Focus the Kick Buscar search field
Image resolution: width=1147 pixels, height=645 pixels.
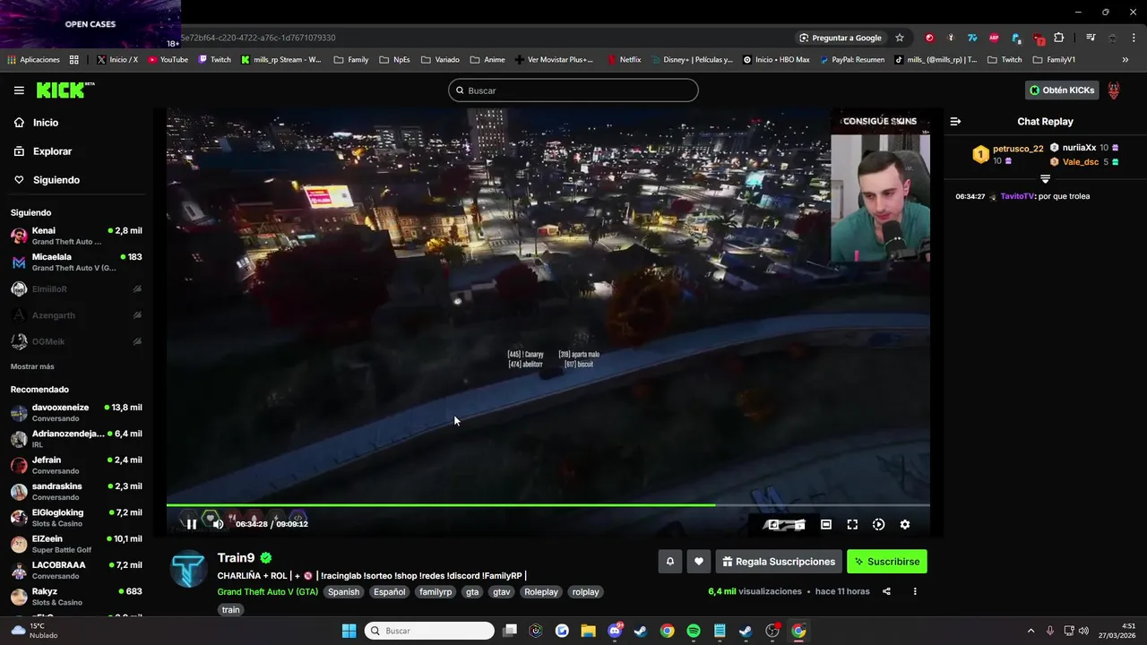click(573, 90)
